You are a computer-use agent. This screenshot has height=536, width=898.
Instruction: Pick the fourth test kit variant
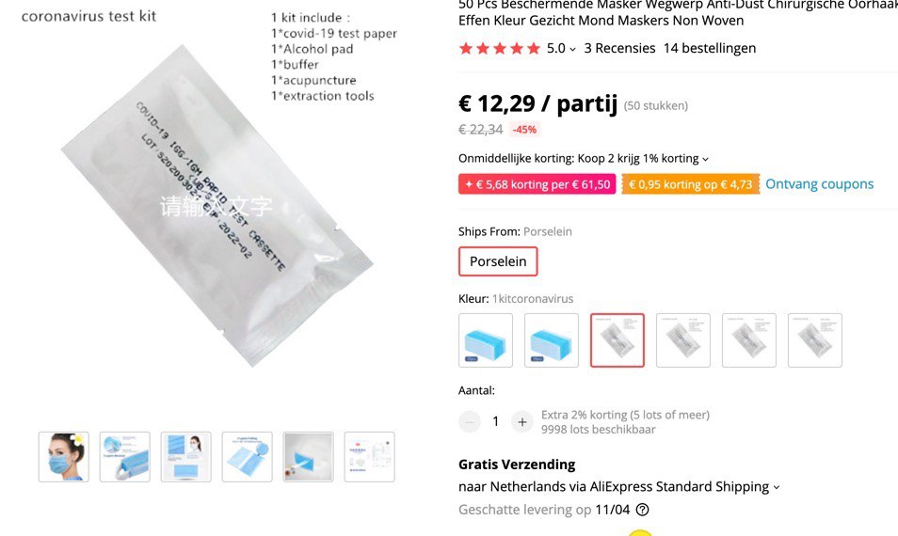tap(683, 339)
